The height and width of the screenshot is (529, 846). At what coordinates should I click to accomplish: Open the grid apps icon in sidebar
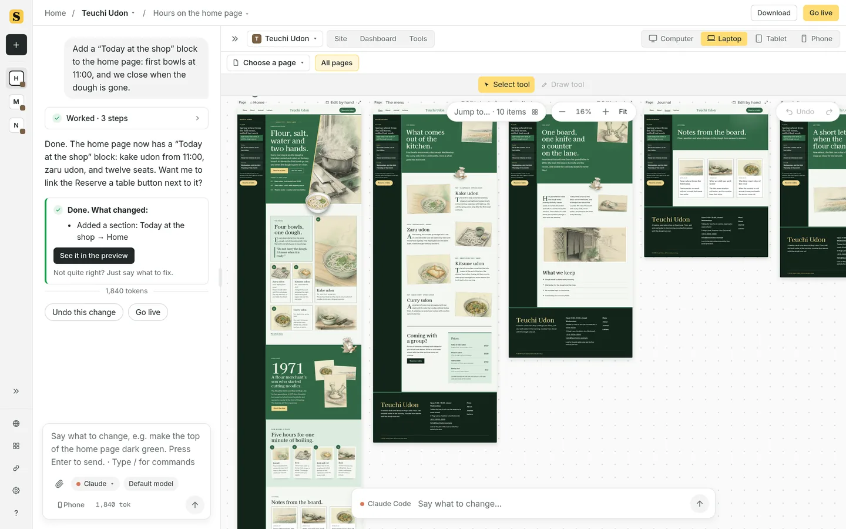pyautogui.click(x=16, y=446)
